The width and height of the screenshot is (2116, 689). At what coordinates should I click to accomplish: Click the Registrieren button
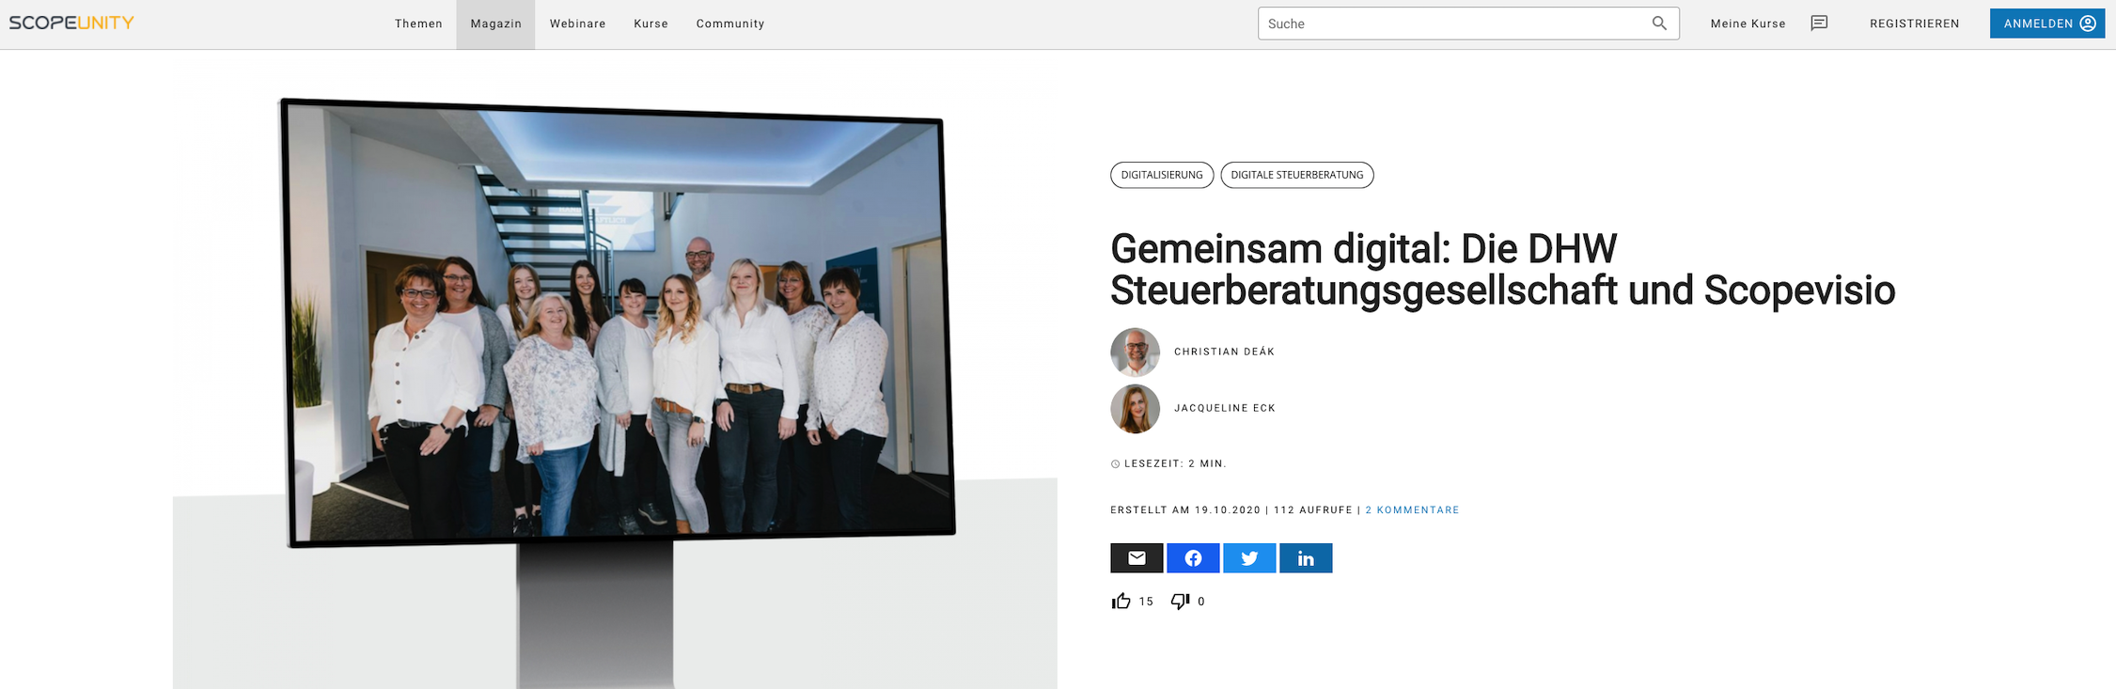pos(1914,23)
